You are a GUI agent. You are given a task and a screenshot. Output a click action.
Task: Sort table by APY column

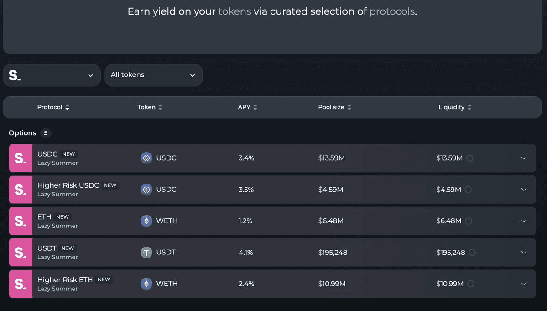coord(247,107)
